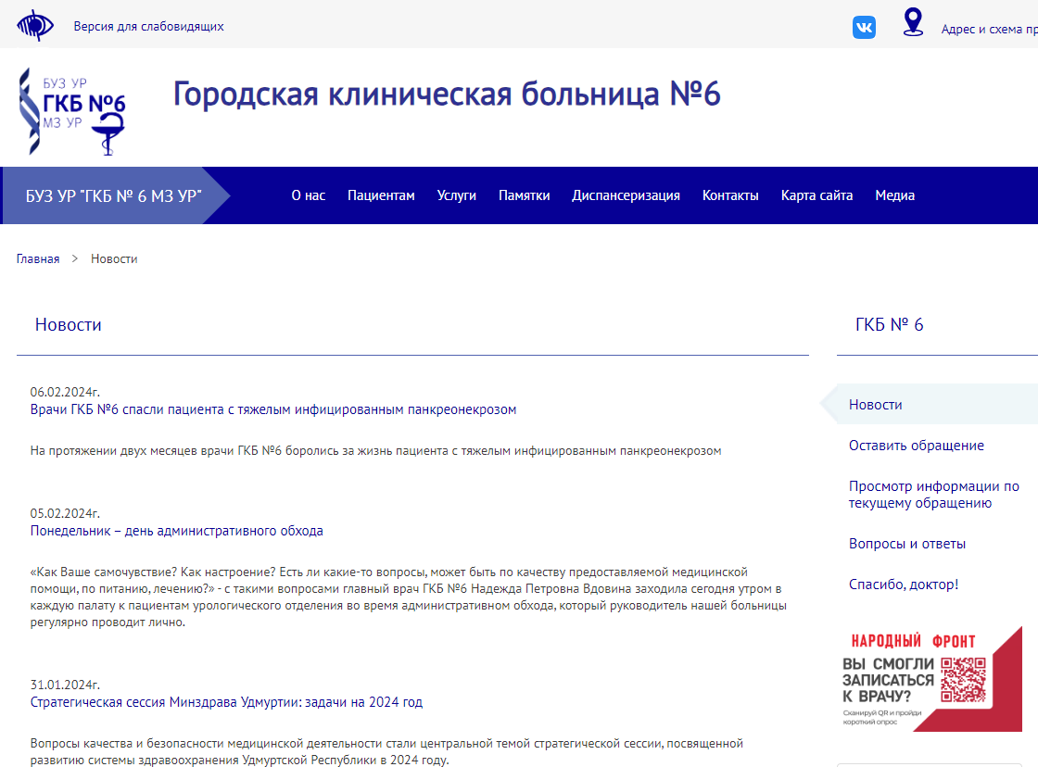The height and width of the screenshot is (767, 1038).
Task: Open the Контакты menu
Action: point(730,195)
